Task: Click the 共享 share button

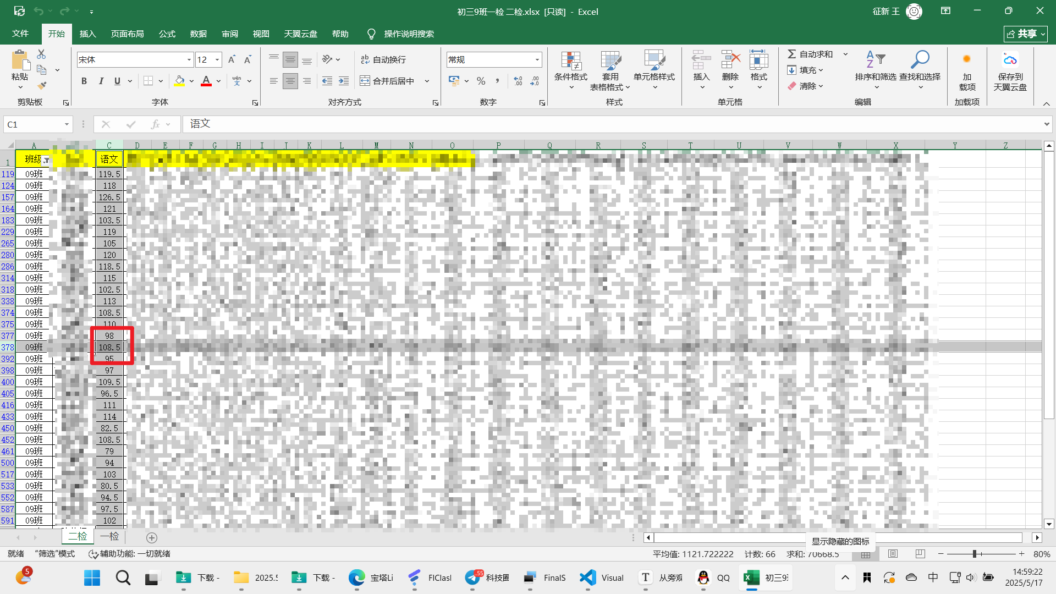Action: [x=1025, y=34]
